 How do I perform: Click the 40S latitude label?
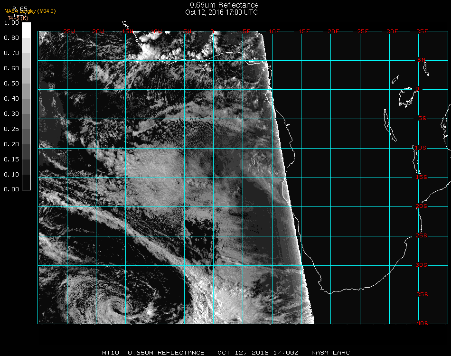pos(422,324)
